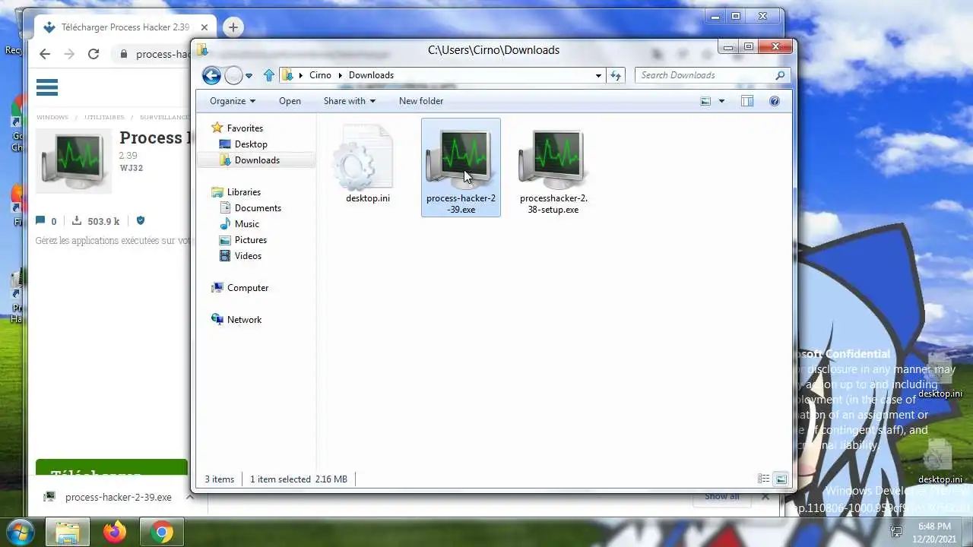Click the network icon in system tray

pos(897,532)
